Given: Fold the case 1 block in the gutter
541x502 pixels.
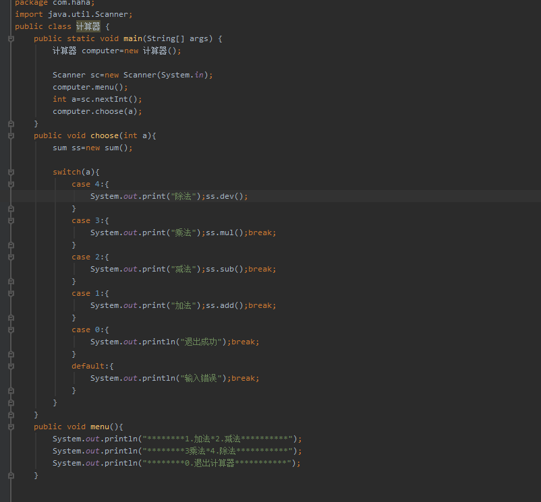Looking at the screenshot, I should 11,294.
